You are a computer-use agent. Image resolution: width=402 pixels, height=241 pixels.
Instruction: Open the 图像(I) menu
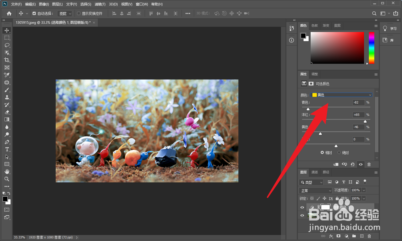pyautogui.click(x=44, y=4)
